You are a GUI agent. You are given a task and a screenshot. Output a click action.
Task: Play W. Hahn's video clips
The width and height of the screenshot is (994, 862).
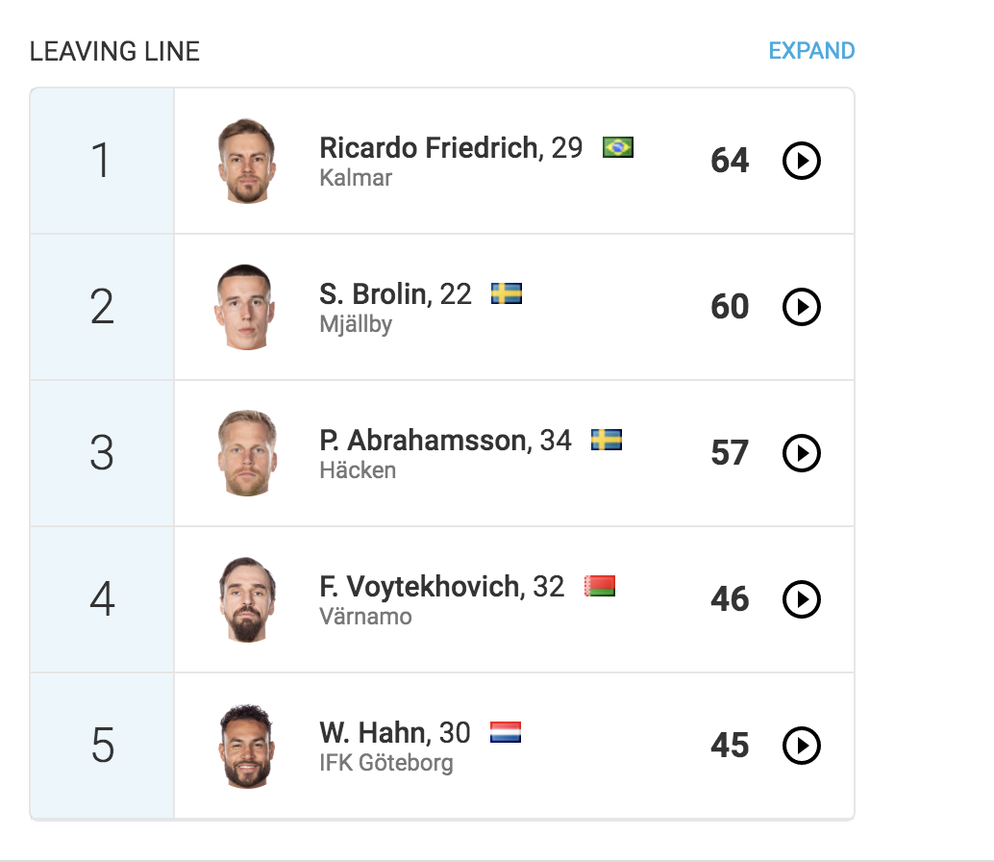pos(802,746)
